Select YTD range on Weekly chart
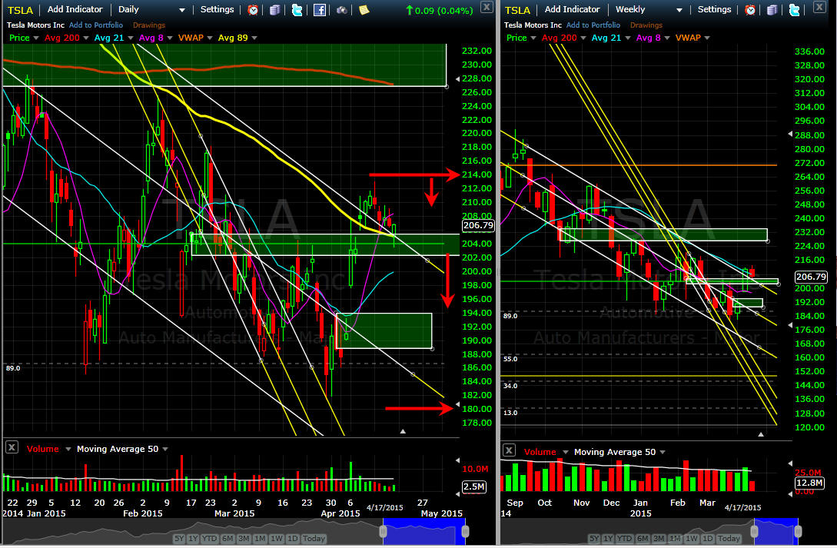 (625, 539)
